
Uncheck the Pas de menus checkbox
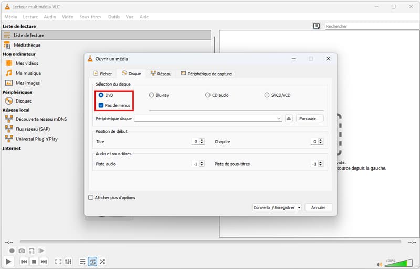tap(101, 105)
